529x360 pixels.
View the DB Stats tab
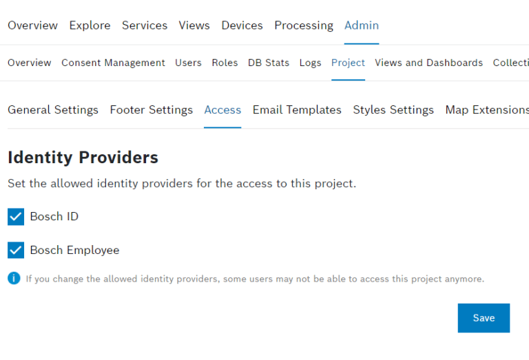269,63
